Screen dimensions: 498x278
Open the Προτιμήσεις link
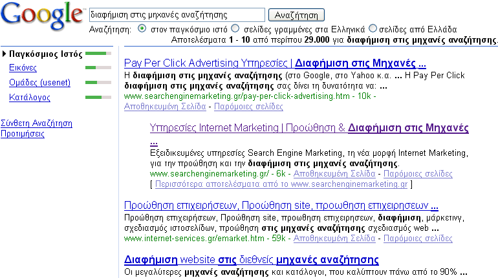click(23, 134)
